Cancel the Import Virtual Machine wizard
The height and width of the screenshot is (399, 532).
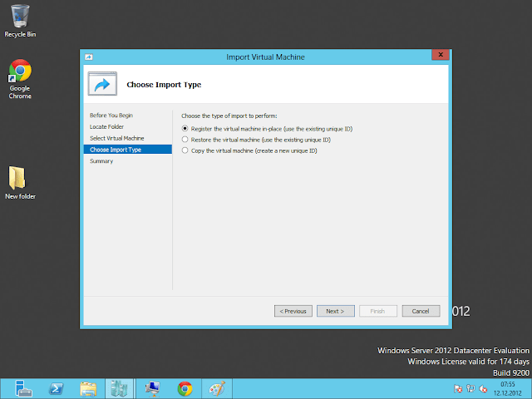pyautogui.click(x=421, y=311)
